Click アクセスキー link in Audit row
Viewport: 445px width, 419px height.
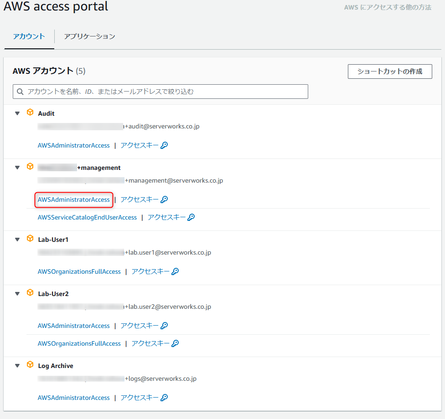click(140, 145)
